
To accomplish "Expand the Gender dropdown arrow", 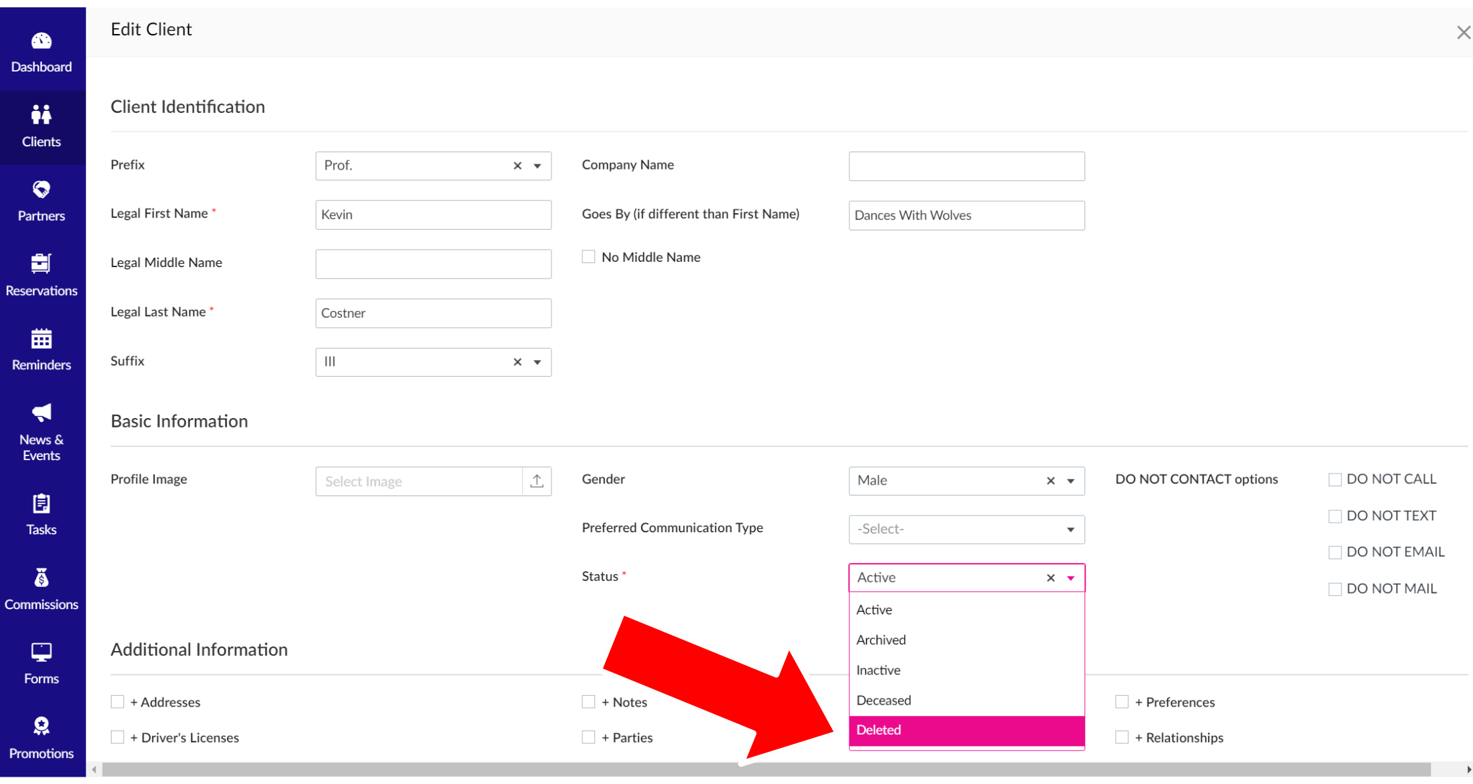I will [1071, 481].
